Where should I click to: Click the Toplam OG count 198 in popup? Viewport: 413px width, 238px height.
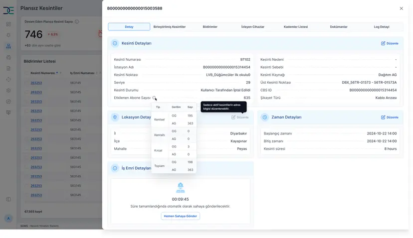[190, 162]
